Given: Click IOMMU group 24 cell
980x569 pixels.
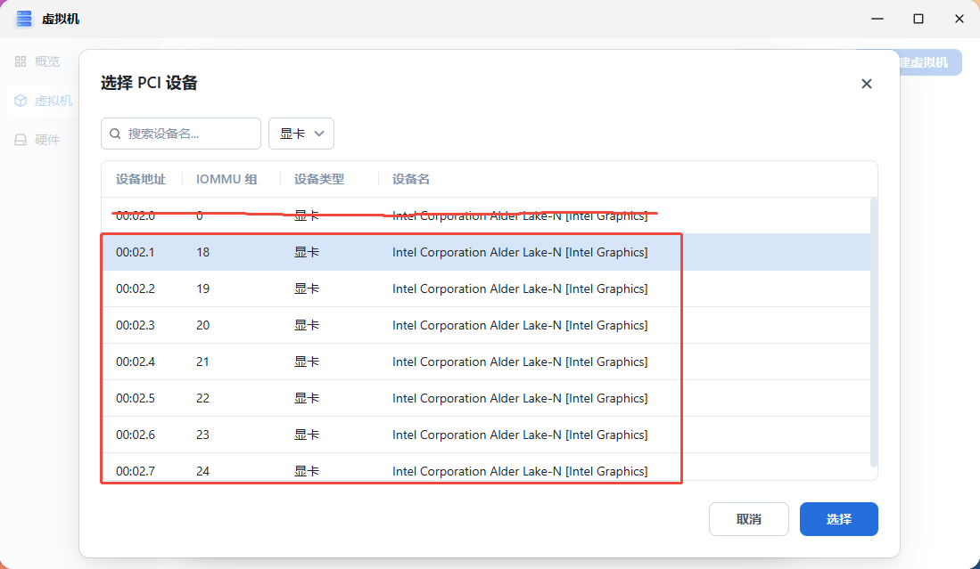Looking at the screenshot, I should coord(202,471).
